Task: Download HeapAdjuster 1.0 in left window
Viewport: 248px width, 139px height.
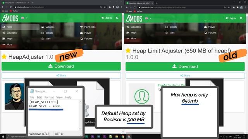Action: click(61, 66)
